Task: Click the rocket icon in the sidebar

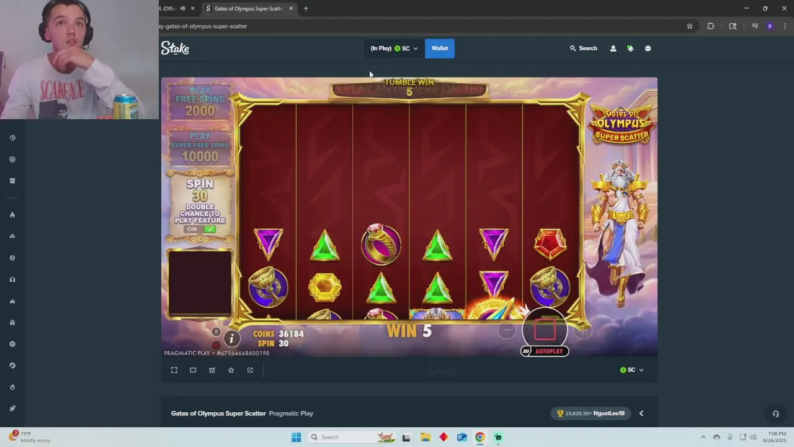Action: click(12, 409)
